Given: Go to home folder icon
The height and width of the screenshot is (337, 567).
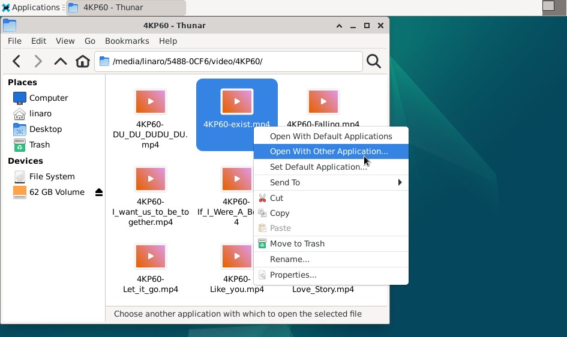Looking at the screenshot, I should (82, 61).
